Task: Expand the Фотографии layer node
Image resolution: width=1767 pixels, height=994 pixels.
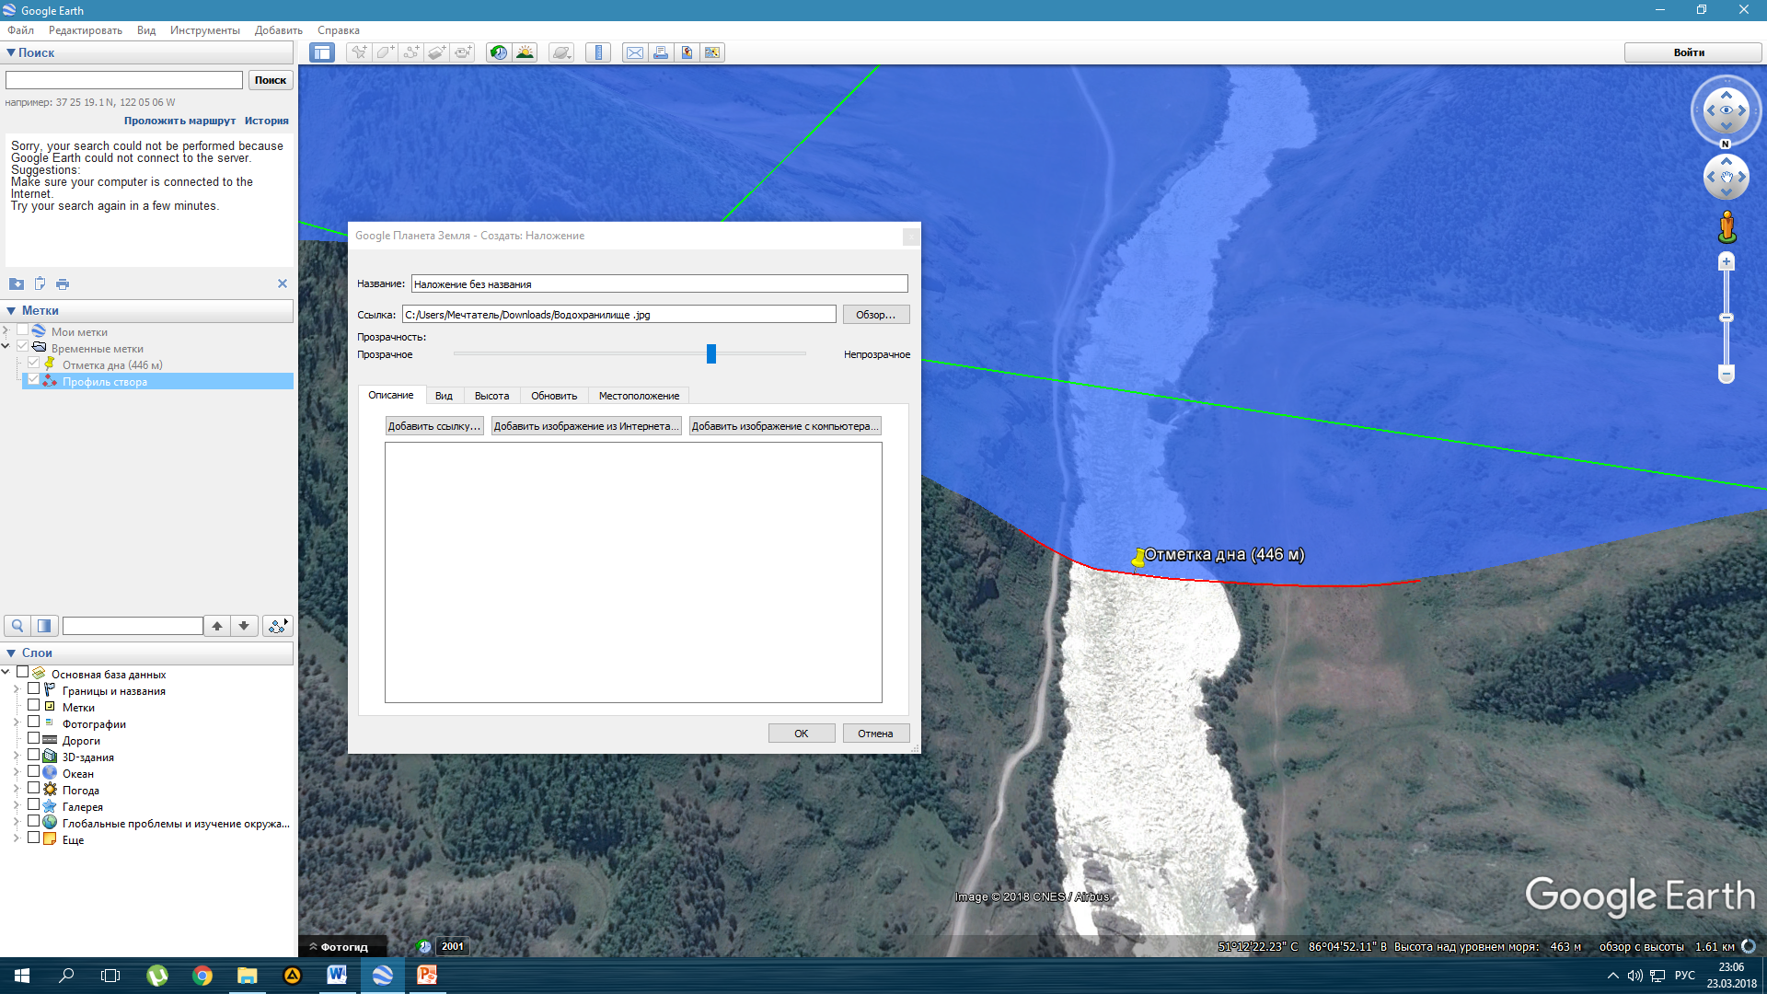Action: coord(17,722)
